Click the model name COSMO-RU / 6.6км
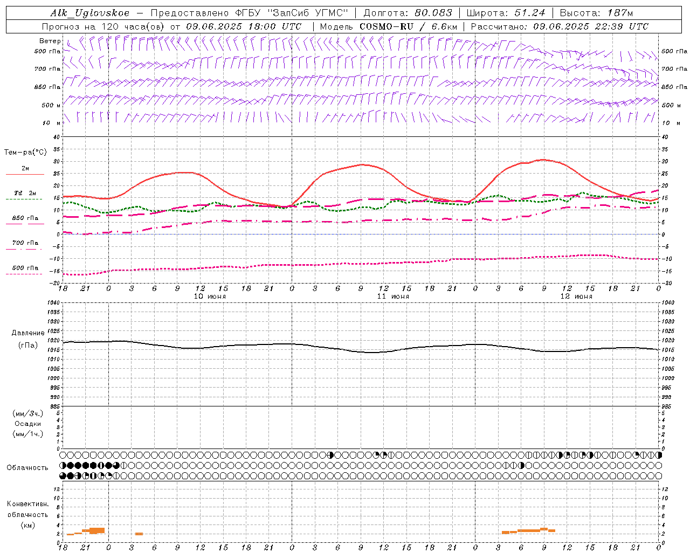The width and height of the screenshot is (690, 552). 408,26
